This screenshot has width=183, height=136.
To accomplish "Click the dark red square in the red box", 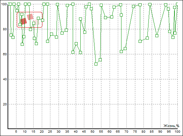I will coord(24,21).
